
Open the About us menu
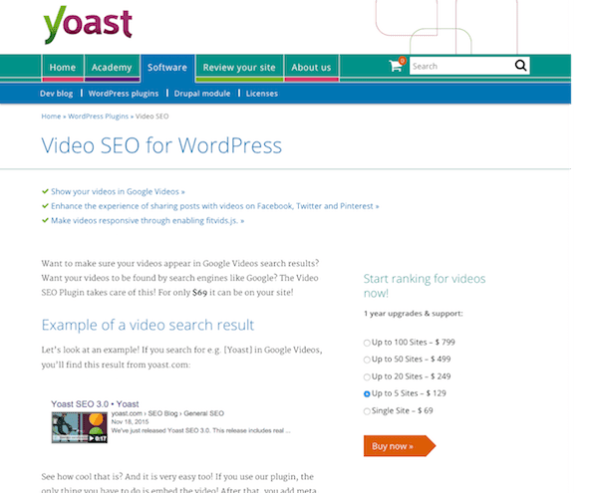pyautogui.click(x=311, y=68)
